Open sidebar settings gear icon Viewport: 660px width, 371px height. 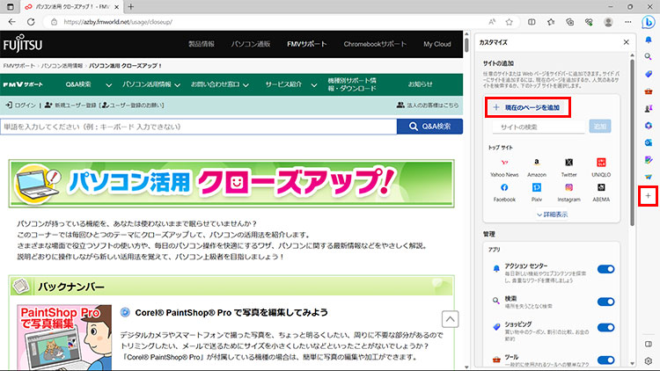648,360
